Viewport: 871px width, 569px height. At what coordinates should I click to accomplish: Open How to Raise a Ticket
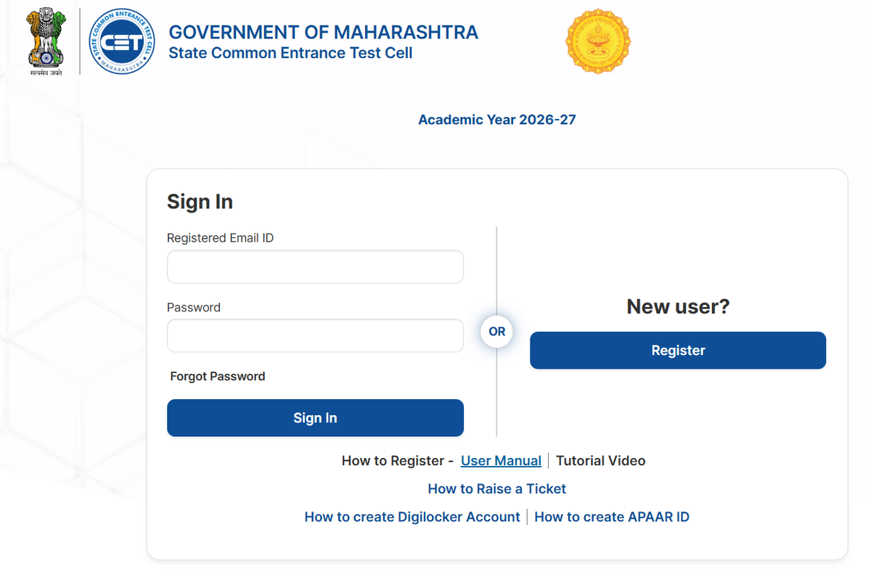click(x=496, y=488)
